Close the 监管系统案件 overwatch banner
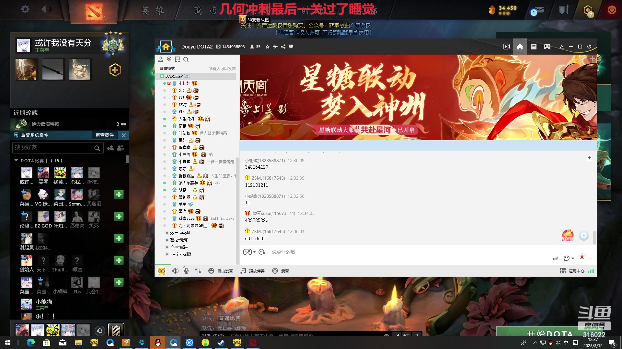 coord(124,135)
